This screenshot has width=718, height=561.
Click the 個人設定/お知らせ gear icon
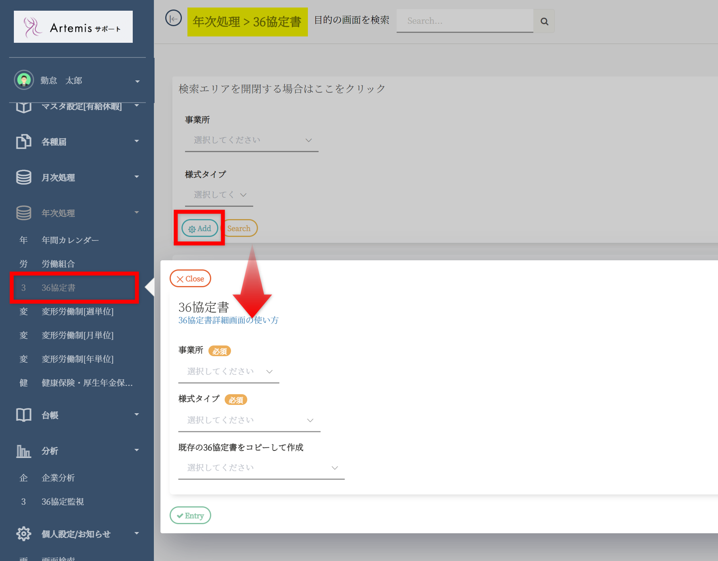(24, 534)
